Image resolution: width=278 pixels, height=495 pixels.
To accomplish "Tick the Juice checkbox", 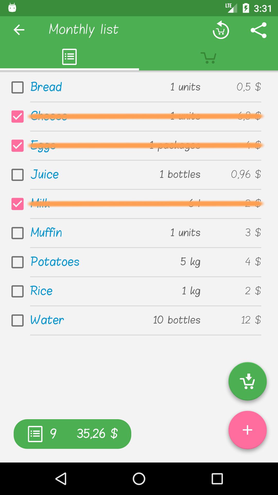I will coord(18,175).
